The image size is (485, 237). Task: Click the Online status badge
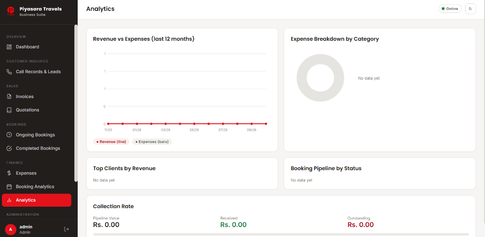click(x=450, y=9)
